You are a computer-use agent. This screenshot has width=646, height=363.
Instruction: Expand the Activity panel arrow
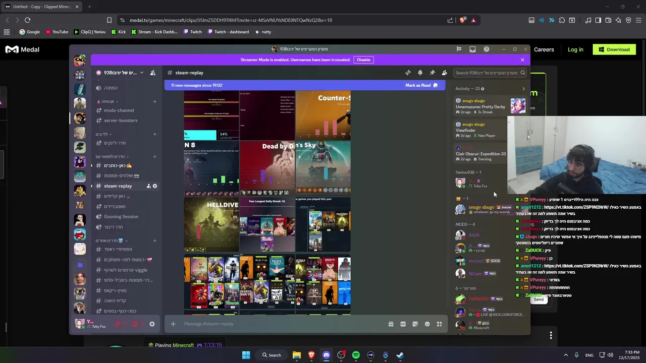point(523,89)
